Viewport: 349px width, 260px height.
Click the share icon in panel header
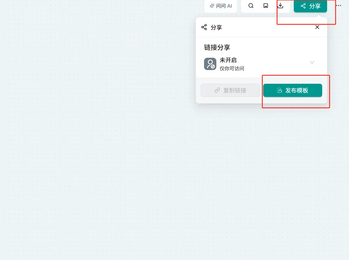point(204,27)
